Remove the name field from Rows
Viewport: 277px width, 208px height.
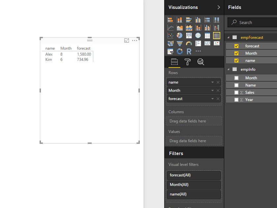pos(218,82)
